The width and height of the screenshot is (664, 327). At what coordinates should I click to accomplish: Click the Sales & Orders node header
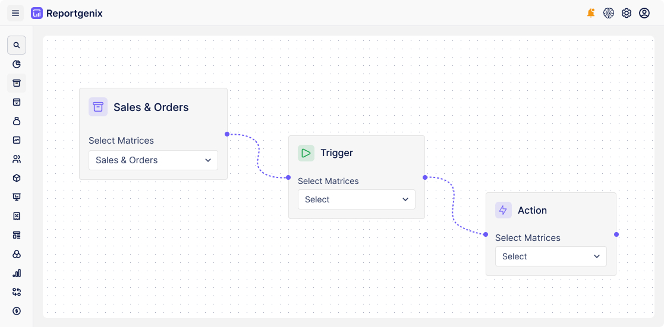point(151,107)
